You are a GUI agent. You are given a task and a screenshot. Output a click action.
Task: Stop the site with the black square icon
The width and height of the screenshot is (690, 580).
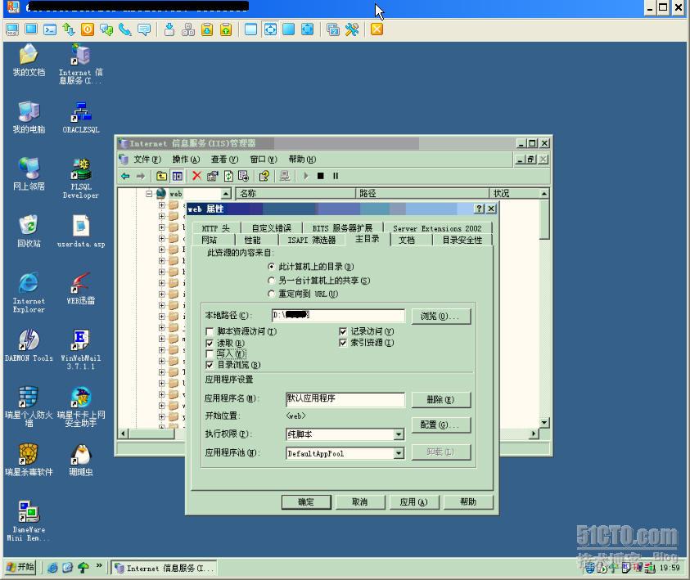pyautogui.click(x=321, y=177)
